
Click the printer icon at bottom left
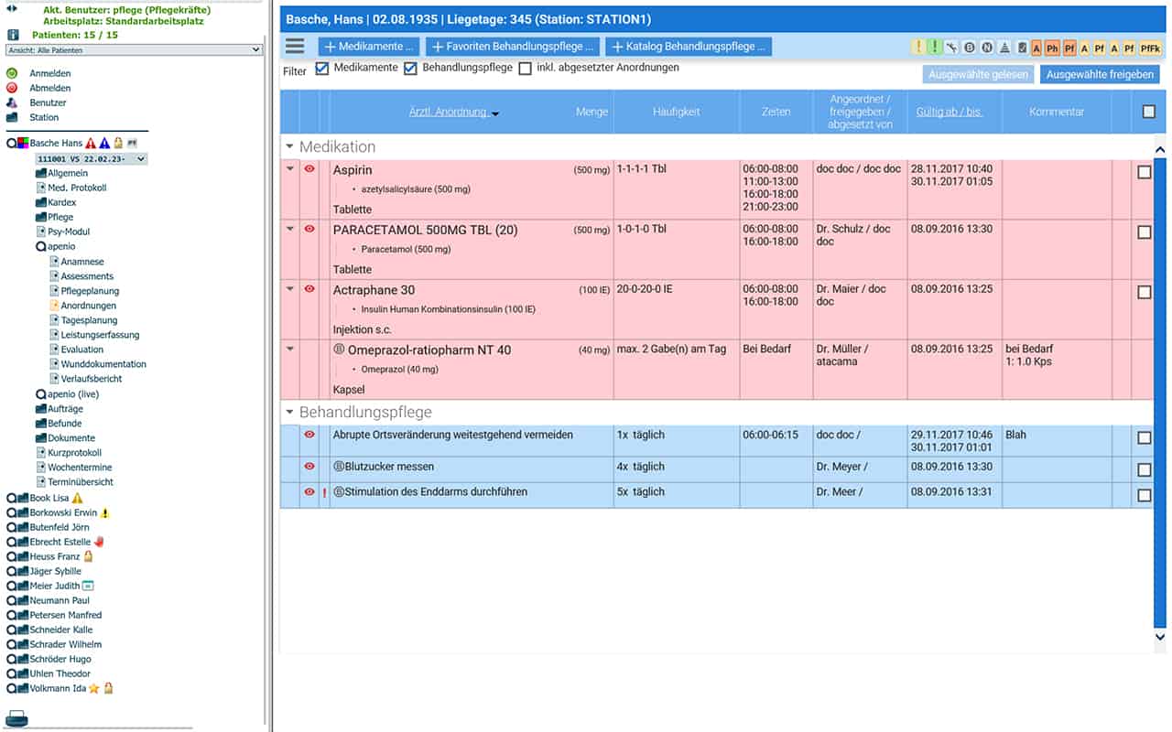tap(16, 717)
